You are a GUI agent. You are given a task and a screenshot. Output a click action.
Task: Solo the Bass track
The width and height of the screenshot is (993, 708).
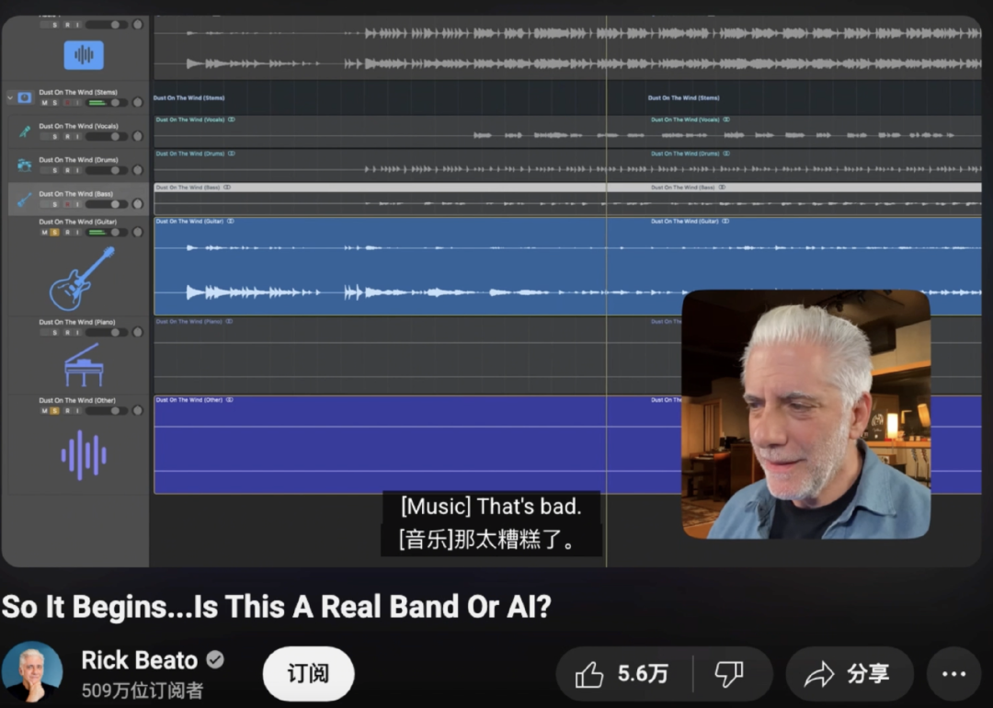tap(55, 204)
